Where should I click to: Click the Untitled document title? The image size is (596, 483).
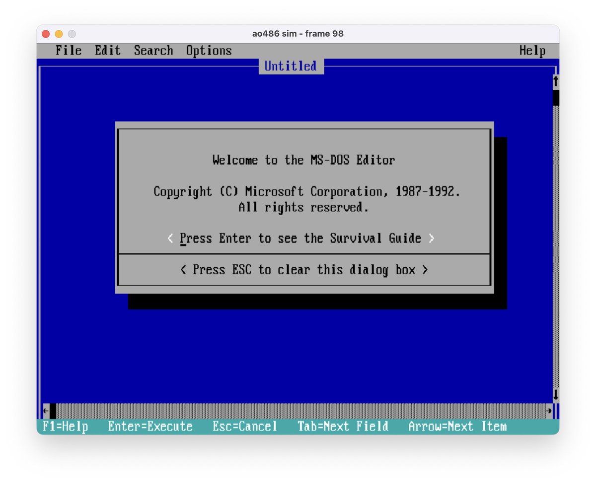tap(291, 66)
